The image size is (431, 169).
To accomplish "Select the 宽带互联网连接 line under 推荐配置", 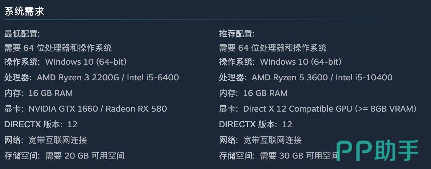I will coord(272,140).
